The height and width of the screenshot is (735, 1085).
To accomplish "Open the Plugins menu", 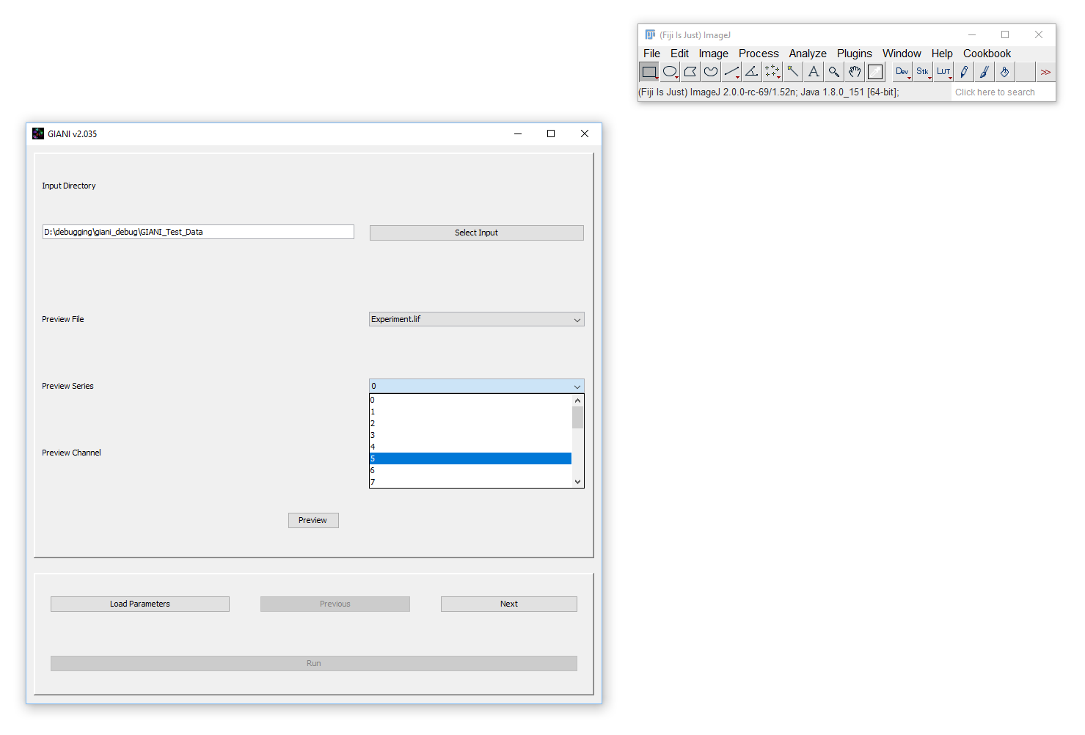I will 855,54.
